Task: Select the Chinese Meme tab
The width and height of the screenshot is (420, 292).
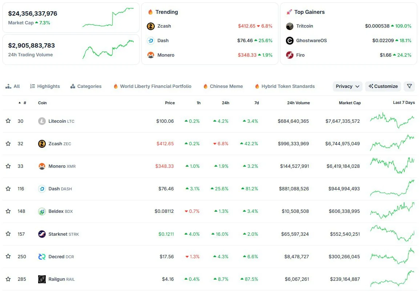Action: click(x=223, y=86)
